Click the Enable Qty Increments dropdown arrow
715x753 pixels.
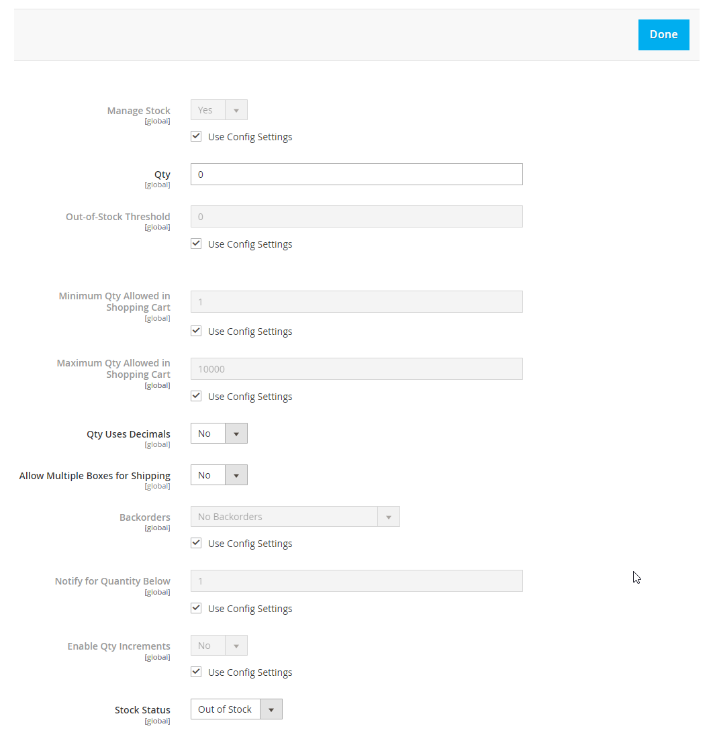[x=236, y=646]
